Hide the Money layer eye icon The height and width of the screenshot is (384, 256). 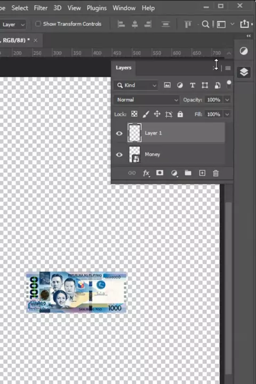click(x=119, y=155)
